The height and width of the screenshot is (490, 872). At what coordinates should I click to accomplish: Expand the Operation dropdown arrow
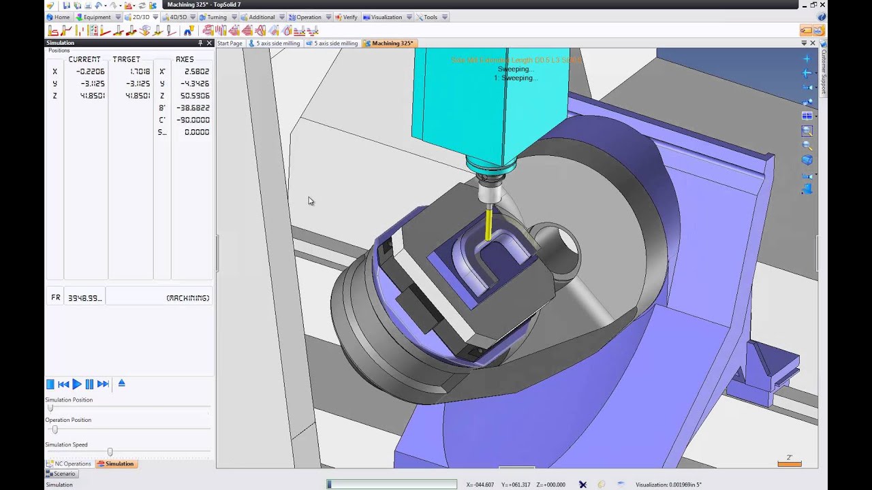click(x=328, y=17)
